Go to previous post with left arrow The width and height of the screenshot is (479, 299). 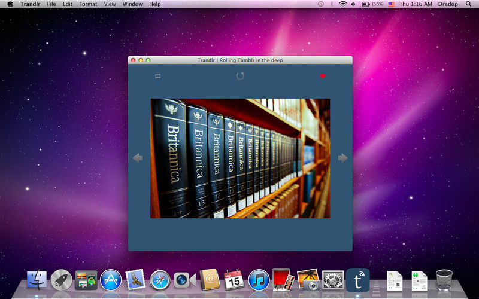tap(138, 158)
